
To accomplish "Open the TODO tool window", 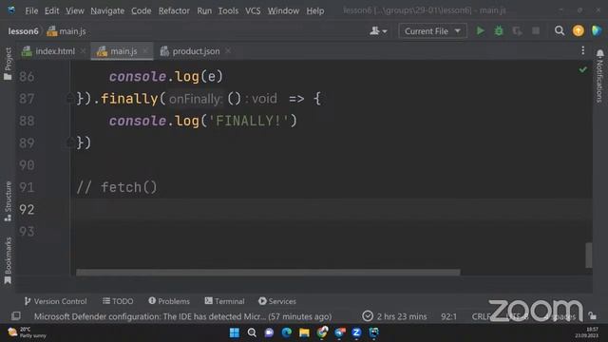I will click(118, 301).
